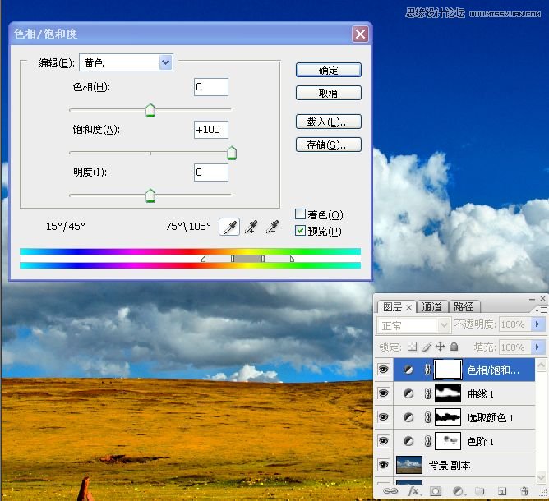Click adjustment icon of 色阶 1 layer
This screenshot has width=549, height=501.
[408, 441]
